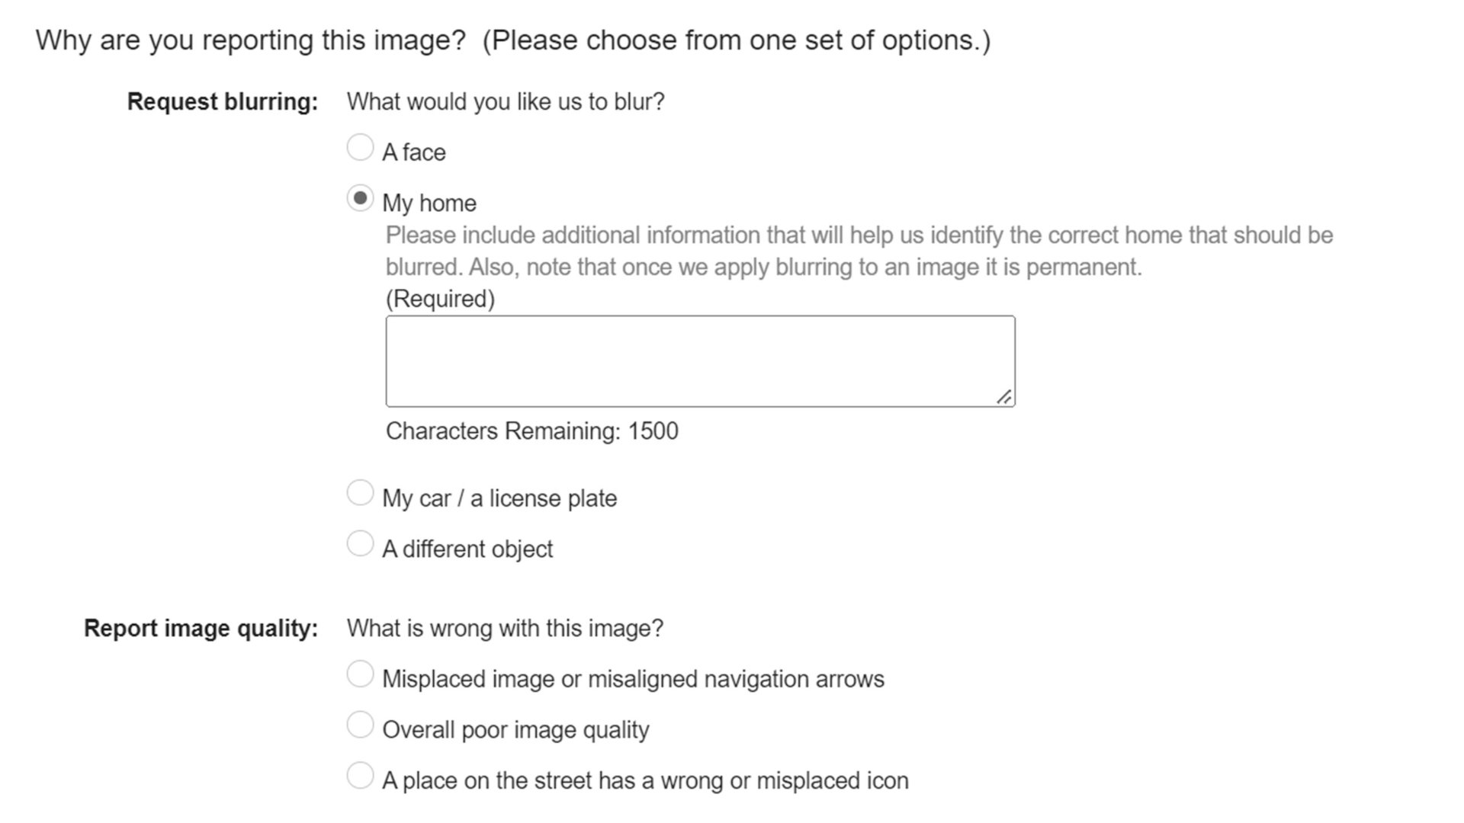Choose the wrong or misplaced icon radio button
The width and height of the screenshot is (1464, 823).
click(x=360, y=776)
